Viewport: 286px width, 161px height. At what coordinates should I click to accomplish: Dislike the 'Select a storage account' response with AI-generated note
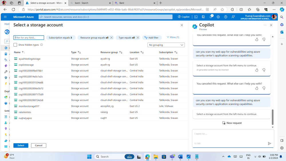pos(264,70)
